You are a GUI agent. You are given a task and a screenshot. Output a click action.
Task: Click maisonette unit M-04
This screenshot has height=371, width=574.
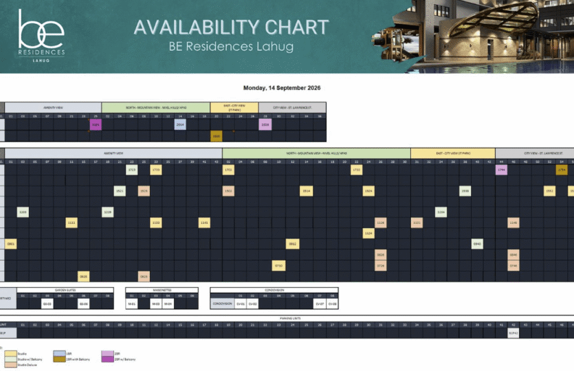tap(168, 304)
